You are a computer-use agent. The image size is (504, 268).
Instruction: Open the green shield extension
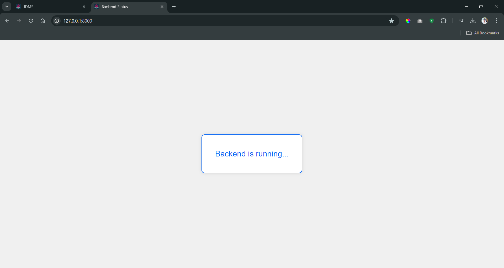(x=432, y=21)
